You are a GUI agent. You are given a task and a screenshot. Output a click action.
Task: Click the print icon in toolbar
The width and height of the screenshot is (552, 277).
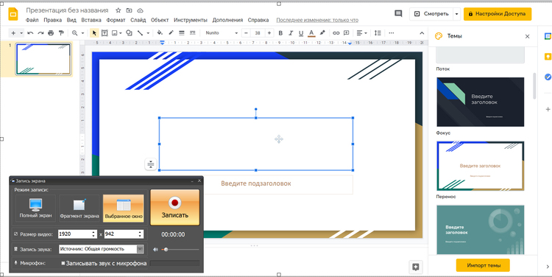pos(51,33)
